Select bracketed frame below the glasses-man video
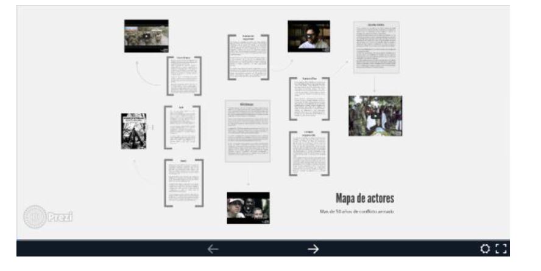 pos(309,98)
